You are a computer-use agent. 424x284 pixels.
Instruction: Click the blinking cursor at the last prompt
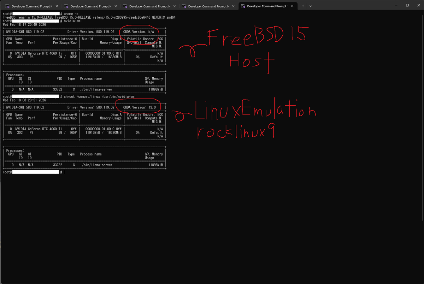click(x=64, y=172)
